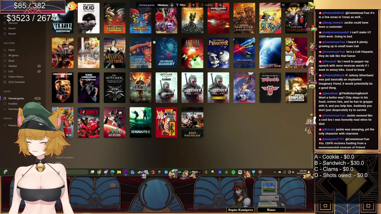Open File Explorer from taskbar
This screenshot has height=214, width=381.
pos(119,172)
